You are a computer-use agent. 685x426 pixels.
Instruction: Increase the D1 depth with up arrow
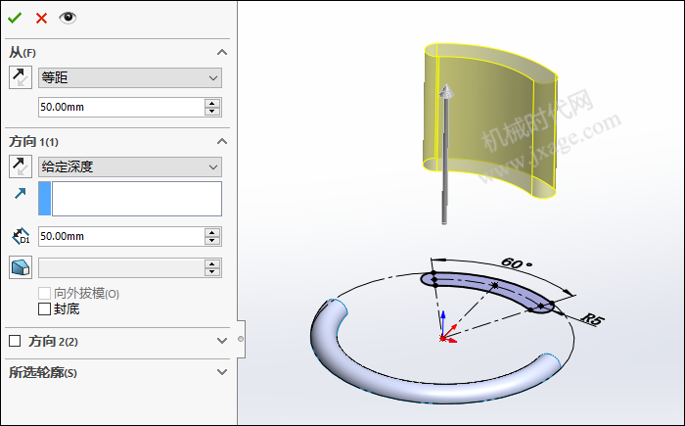pyautogui.click(x=212, y=232)
